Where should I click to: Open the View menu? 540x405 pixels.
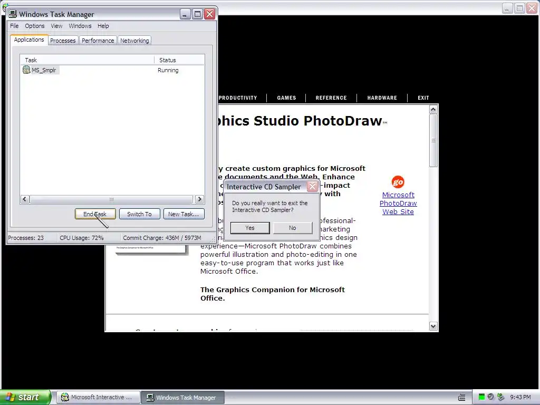click(x=56, y=26)
